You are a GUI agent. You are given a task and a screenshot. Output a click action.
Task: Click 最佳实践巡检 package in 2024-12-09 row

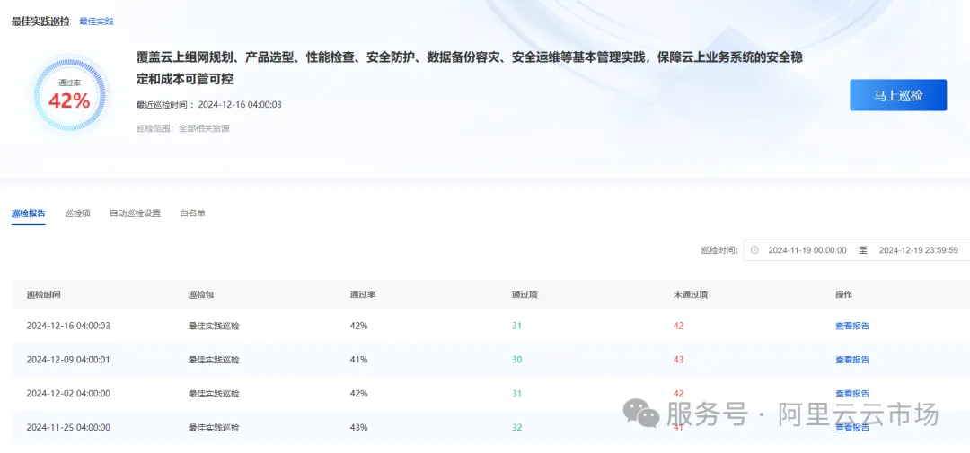coord(214,360)
